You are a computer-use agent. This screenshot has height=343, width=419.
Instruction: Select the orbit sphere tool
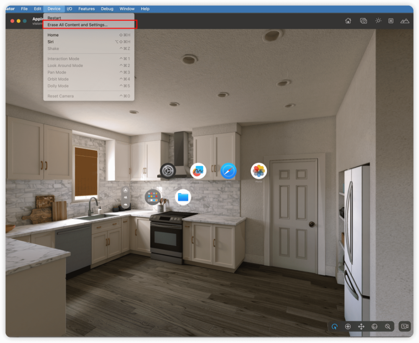click(x=374, y=326)
